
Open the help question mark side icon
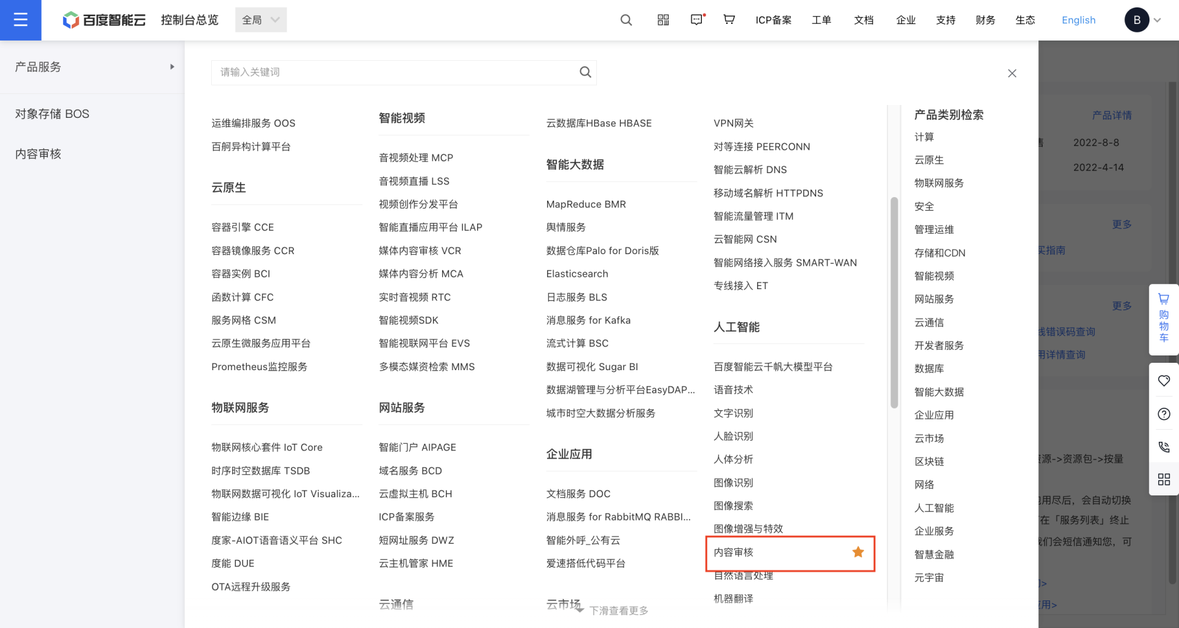1164,414
